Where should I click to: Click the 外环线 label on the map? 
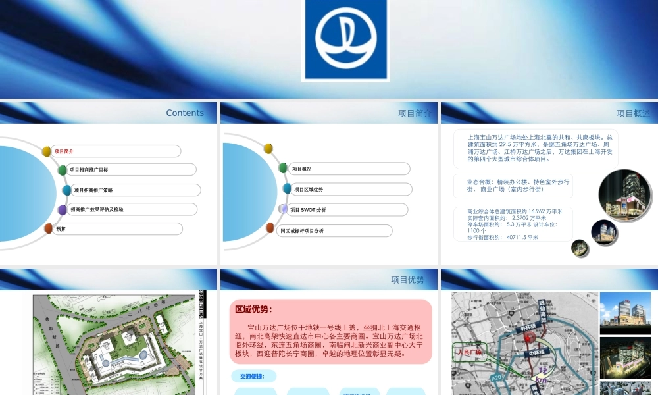(528, 327)
